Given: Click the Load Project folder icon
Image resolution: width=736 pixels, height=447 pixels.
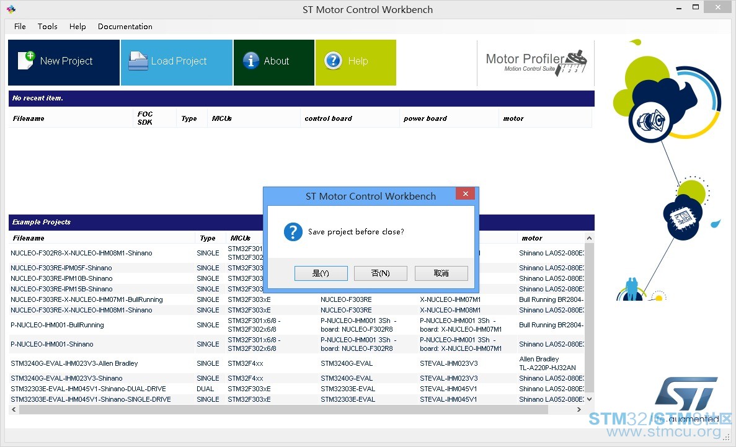Looking at the screenshot, I should click(x=138, y=61).
